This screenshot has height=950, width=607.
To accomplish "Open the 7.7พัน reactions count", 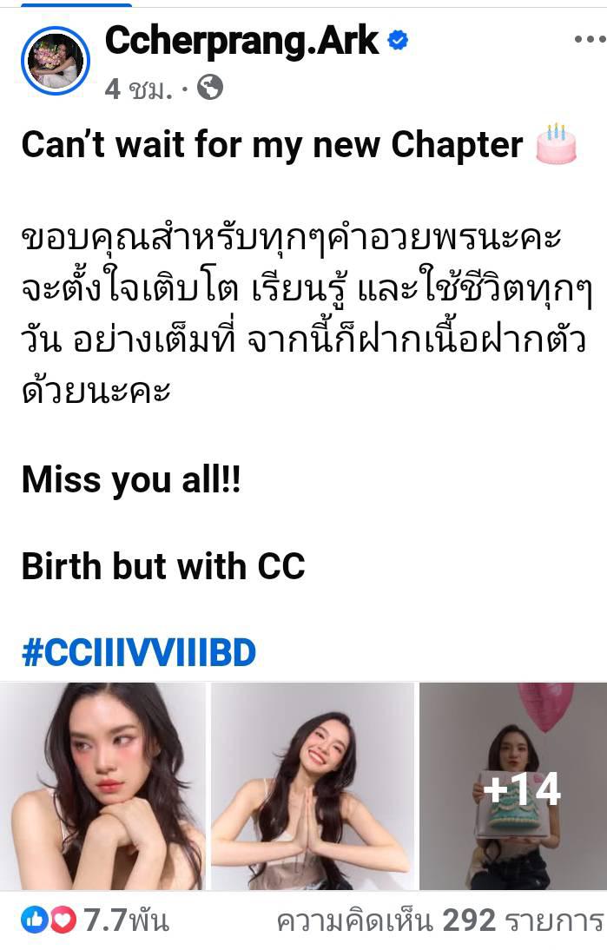I will click(x=126, y=921).
